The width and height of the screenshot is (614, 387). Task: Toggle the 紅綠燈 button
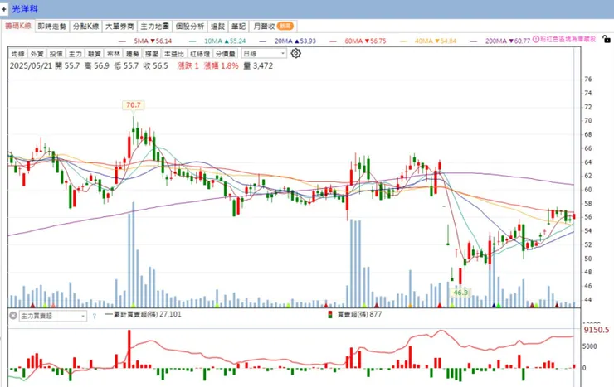tap(200, 54)
